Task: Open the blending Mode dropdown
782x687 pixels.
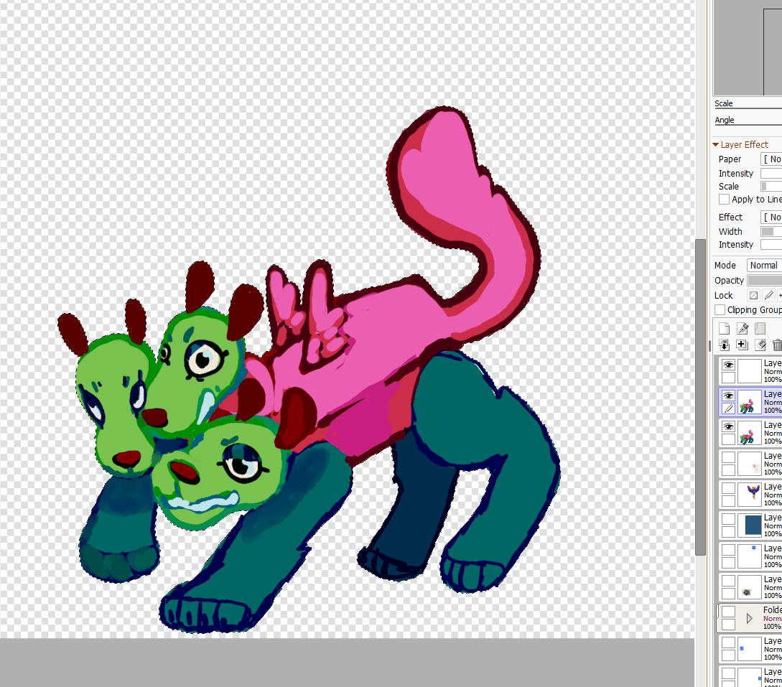Action: pos(764,266)
